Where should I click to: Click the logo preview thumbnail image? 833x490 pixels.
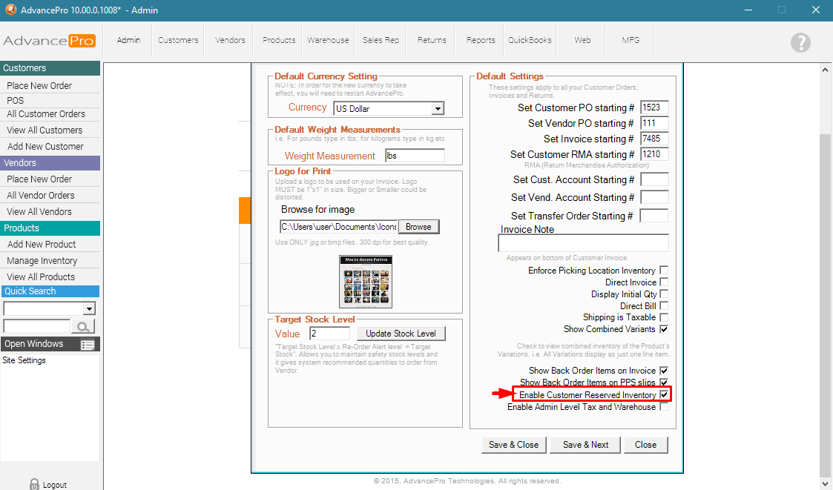click(366, 282)
